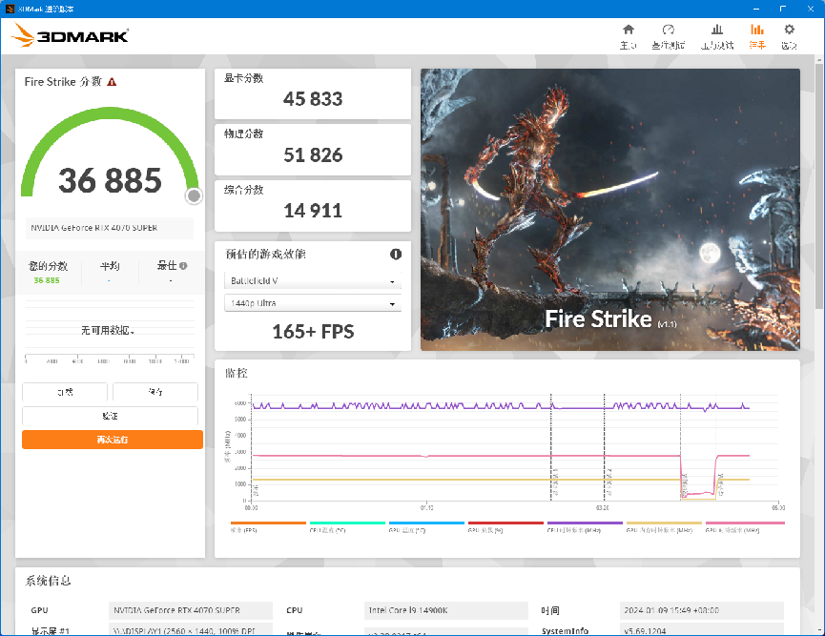
Task: Expand the score comparison dropdown below GPU name
Action: point(109,228)
